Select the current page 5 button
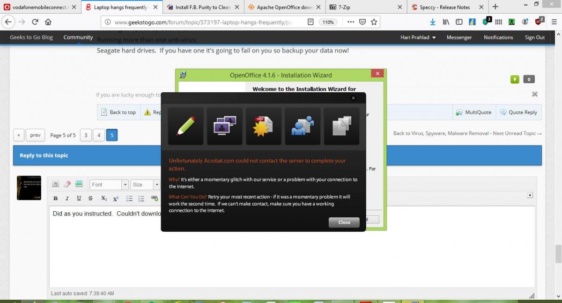562x303 pixels. (x=111, y=135)
